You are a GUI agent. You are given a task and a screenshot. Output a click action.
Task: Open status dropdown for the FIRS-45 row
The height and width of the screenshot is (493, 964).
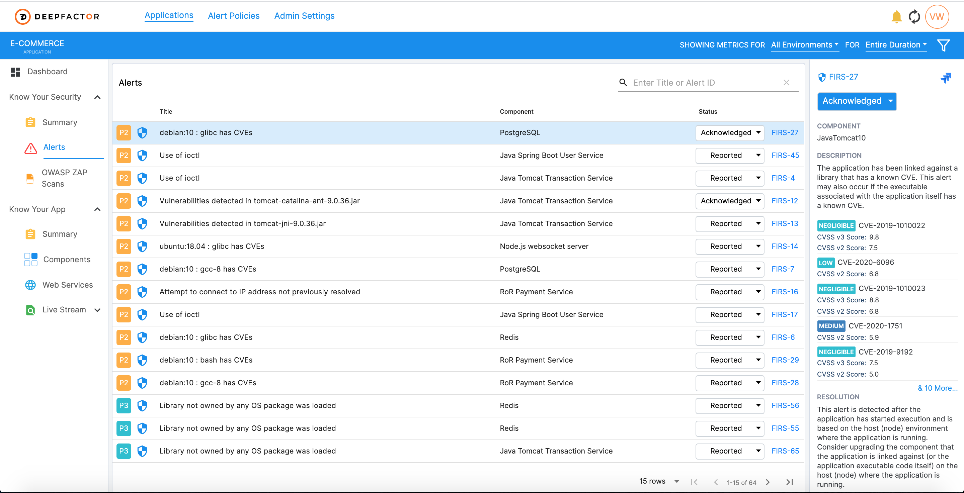(729, 156)
